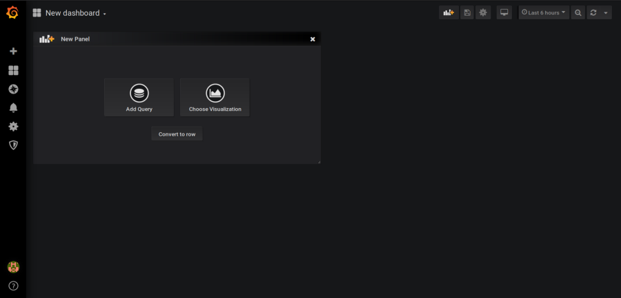
Task: Cycle view mode with monitor icon
Action: click(x=504, y=12)
